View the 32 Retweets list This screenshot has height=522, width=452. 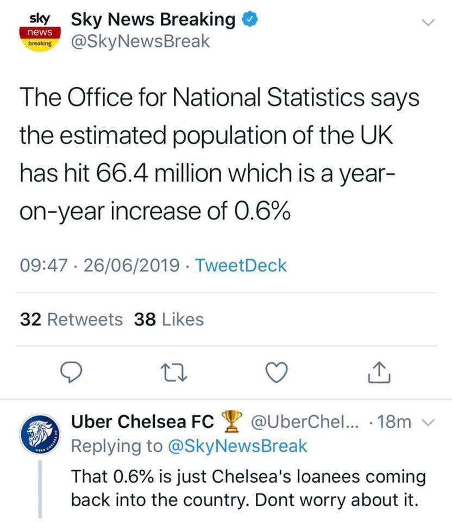(x=71, y=319)
